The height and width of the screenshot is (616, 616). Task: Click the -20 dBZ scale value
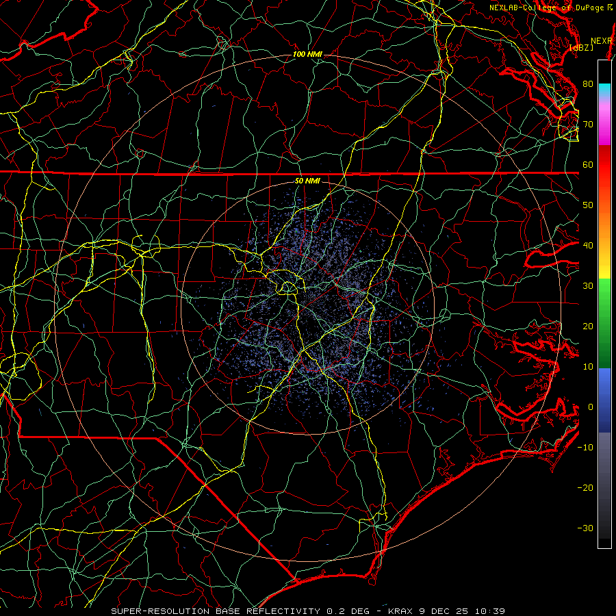click(x=585, y=487)
